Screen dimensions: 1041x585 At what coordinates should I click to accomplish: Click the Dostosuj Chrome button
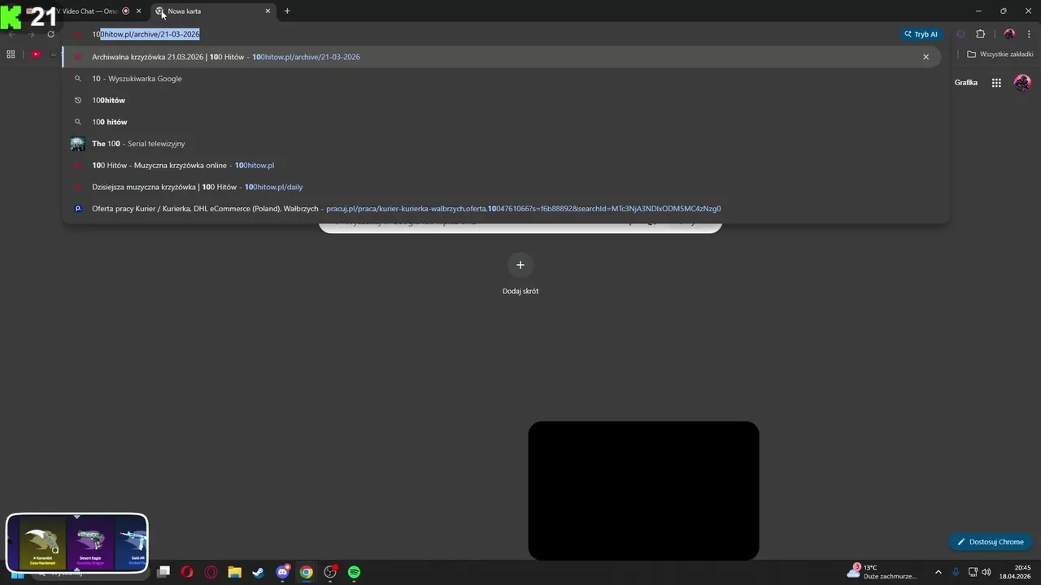pyautogui.click(x=991, y=542)
